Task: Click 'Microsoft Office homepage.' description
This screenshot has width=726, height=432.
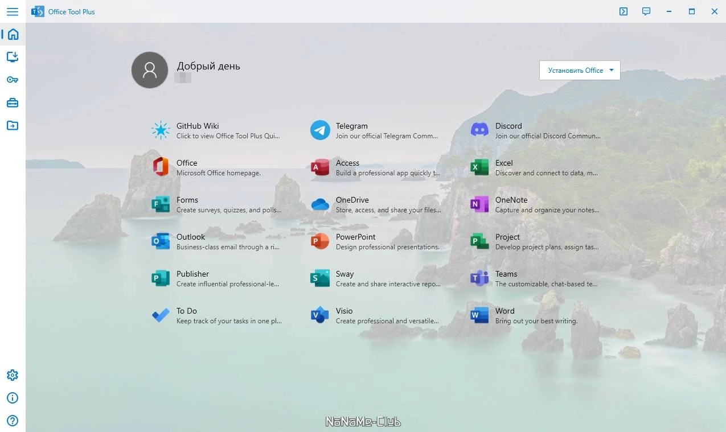Action: tap(219, 173)
